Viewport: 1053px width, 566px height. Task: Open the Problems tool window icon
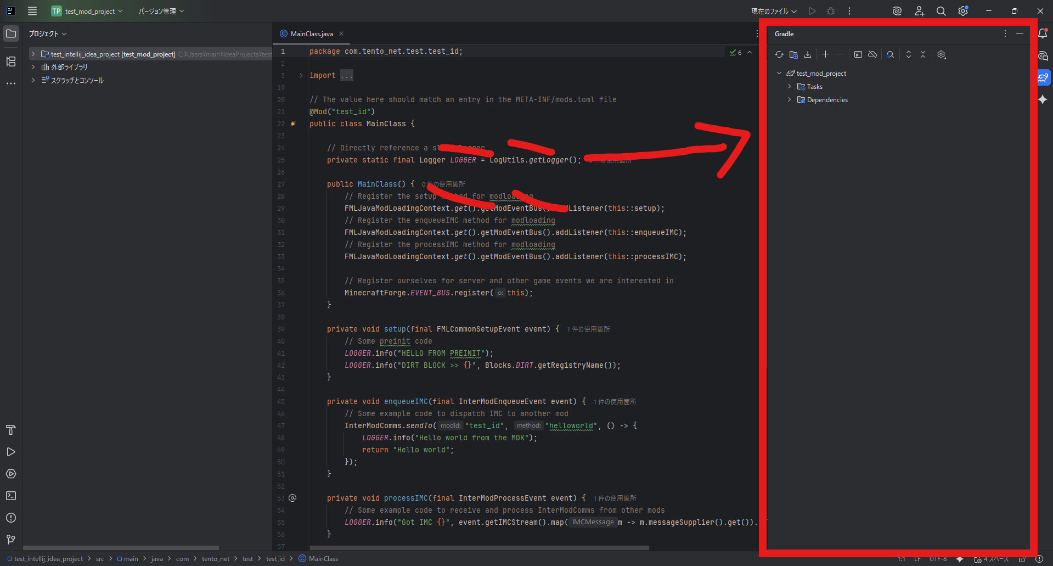click(11, 518)
